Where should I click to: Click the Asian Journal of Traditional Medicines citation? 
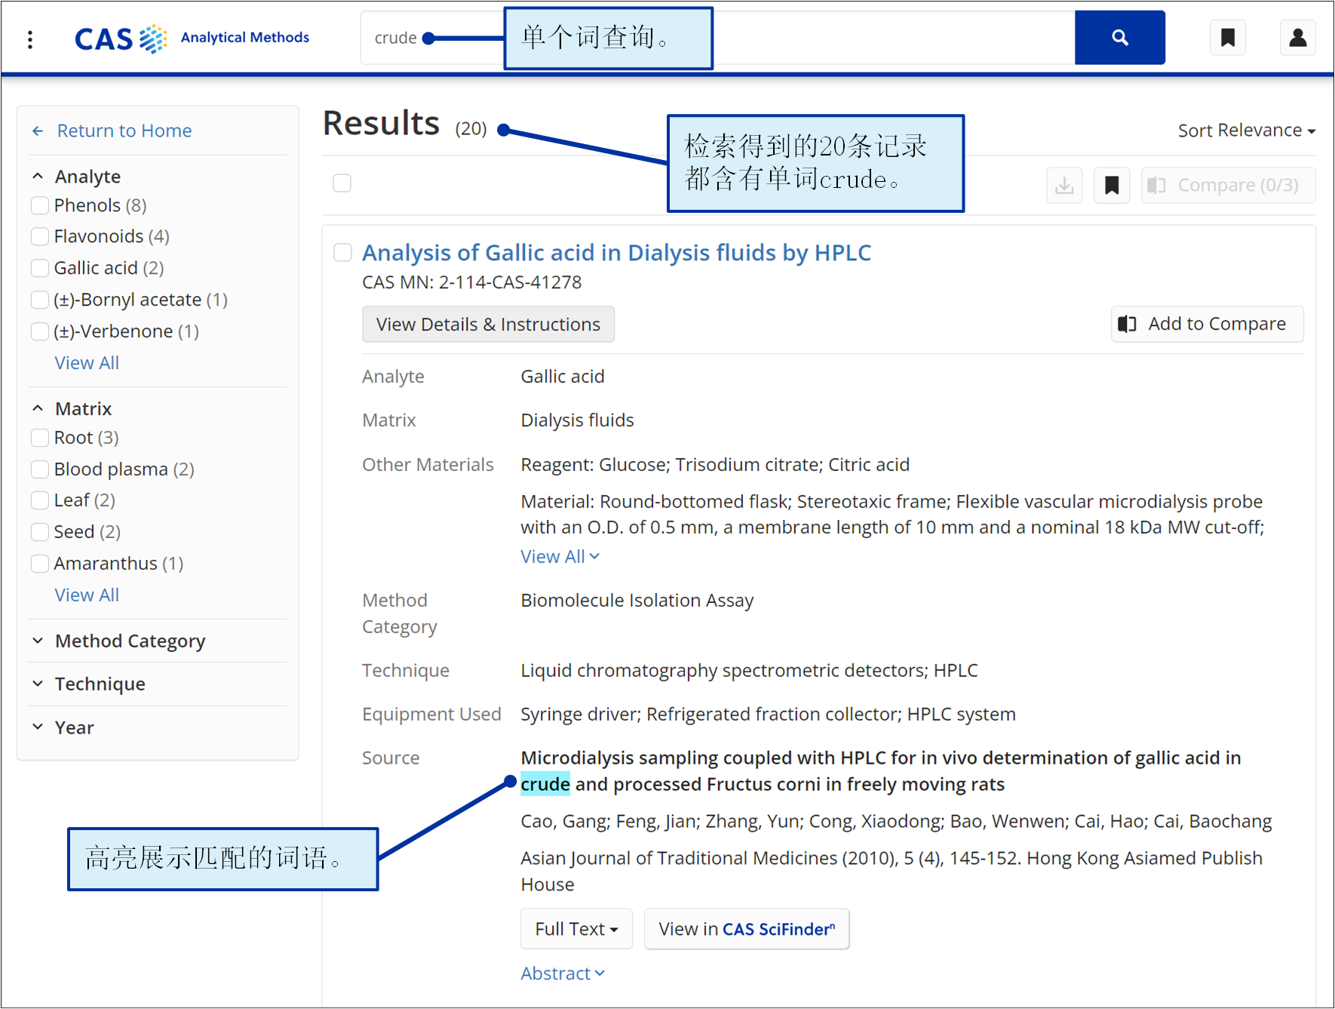(x=892, y=872)
